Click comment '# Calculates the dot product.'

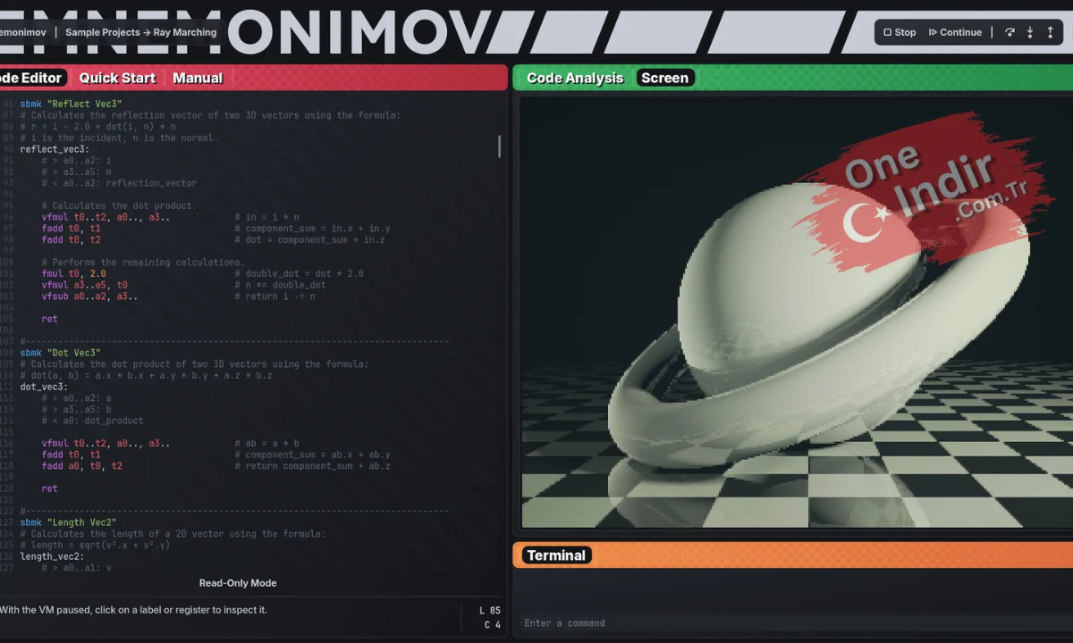119,205
